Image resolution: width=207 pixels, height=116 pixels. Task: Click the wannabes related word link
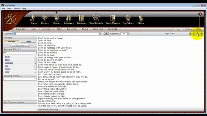tap(9, 63)
